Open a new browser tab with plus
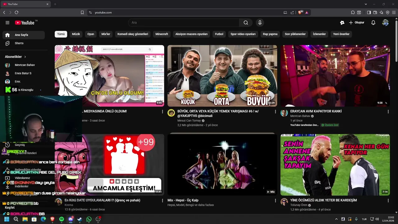Viewport: 398px width, 224px height. point(55,4)
